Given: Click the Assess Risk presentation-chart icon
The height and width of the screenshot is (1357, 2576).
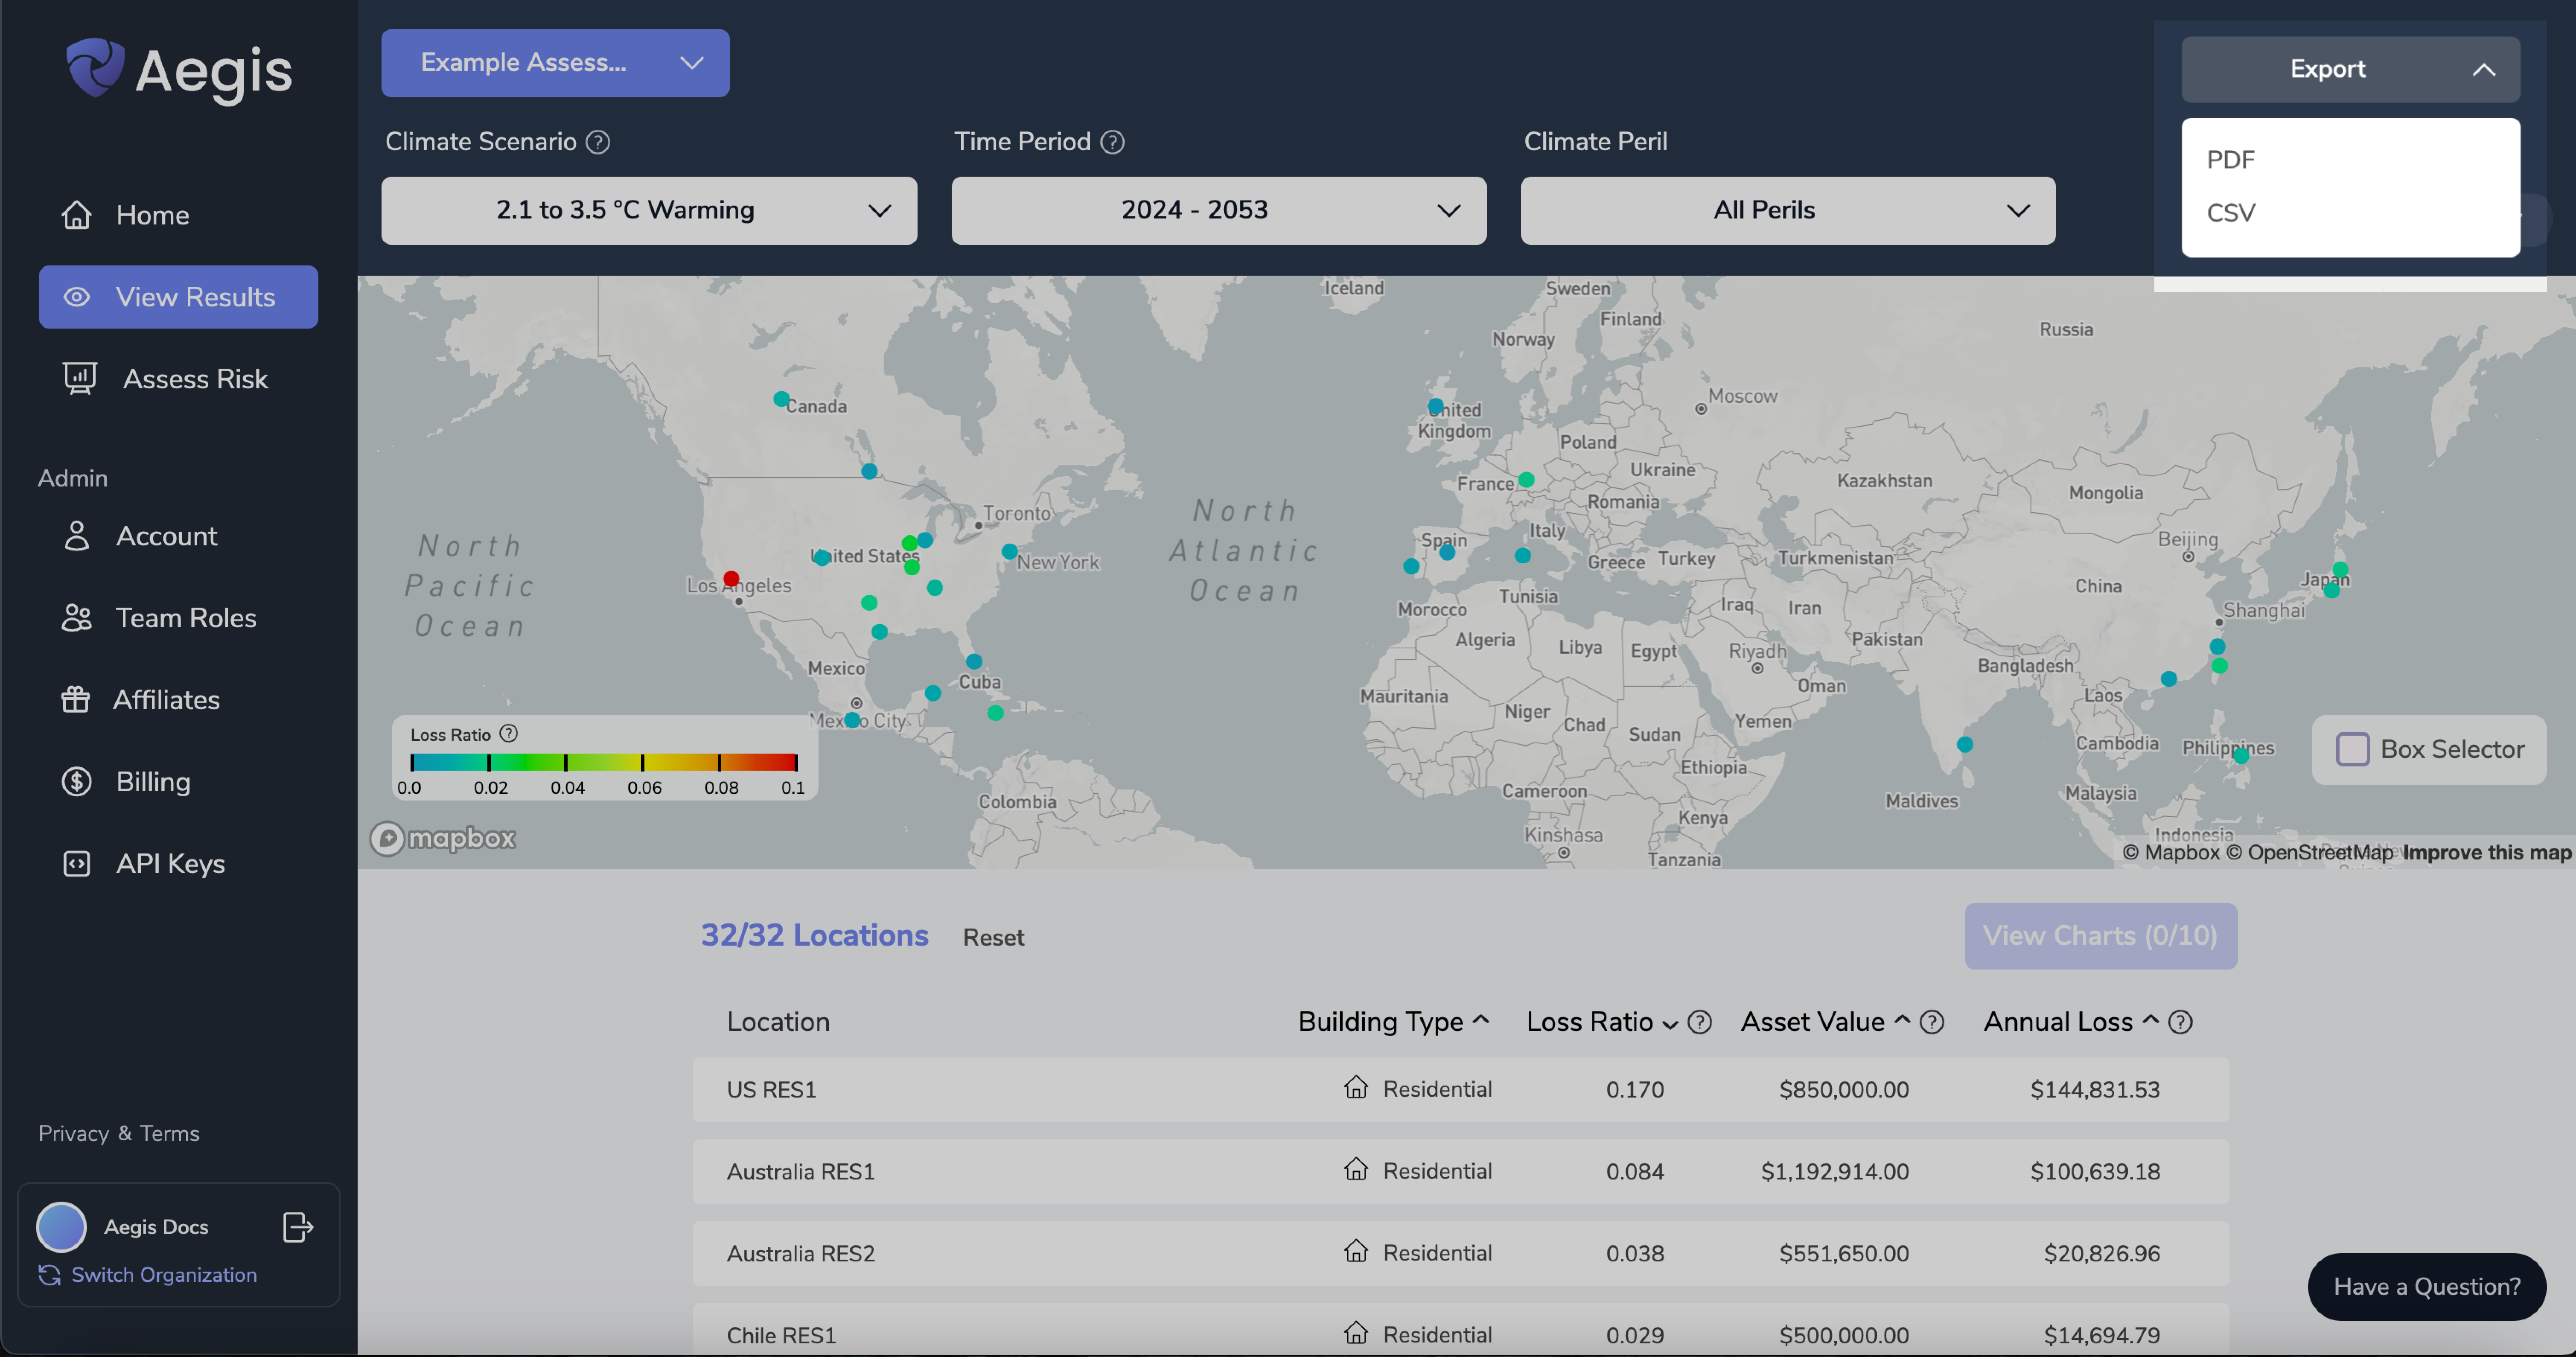Looking at the screenshot, I should coord(80,379).
